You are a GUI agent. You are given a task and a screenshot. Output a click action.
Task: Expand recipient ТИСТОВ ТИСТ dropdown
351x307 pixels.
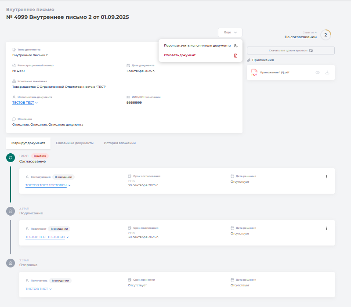[x=39, y=289]
